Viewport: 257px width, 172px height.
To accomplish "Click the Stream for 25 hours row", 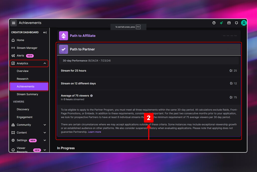I will pos(149,71).
